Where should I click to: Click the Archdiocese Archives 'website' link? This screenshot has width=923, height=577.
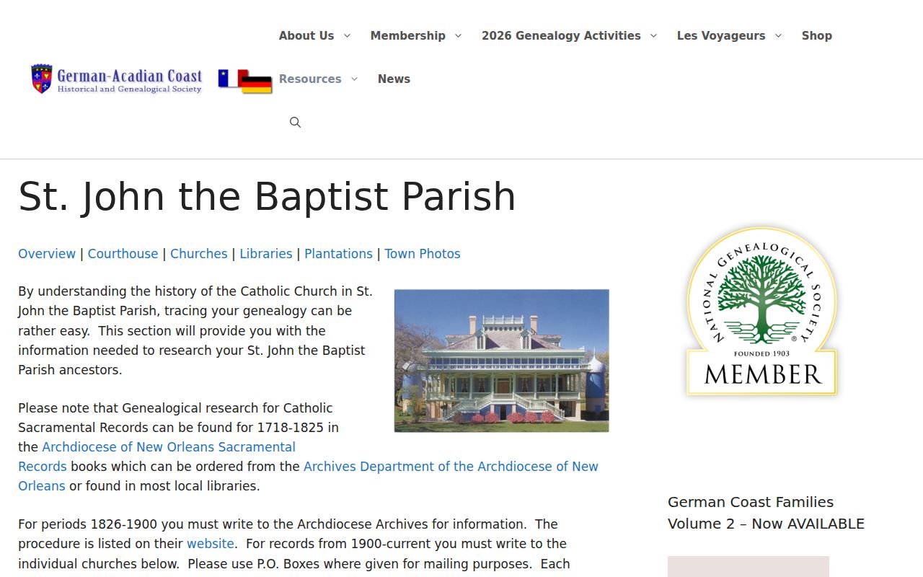211,544
